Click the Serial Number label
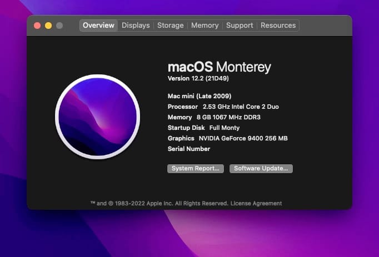Image resolution: width=379 pixels, height=257 pixels. 189,149
